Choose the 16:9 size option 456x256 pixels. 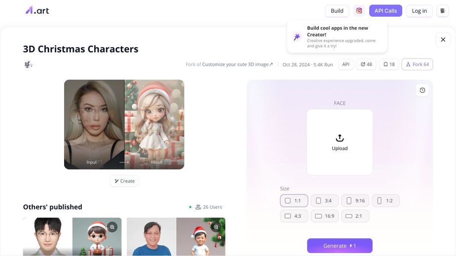324,216
